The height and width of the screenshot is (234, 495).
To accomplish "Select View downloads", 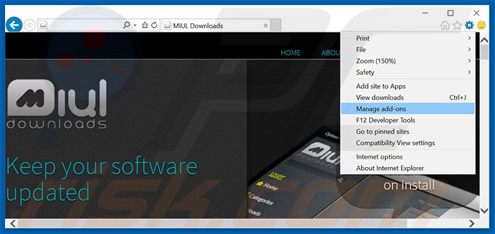I will [408, 98].
